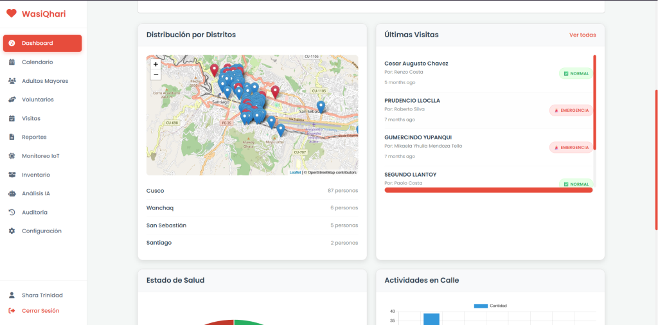Toggle the Cantidad legend color box
658x325 pixels.
tap(481, 306)
